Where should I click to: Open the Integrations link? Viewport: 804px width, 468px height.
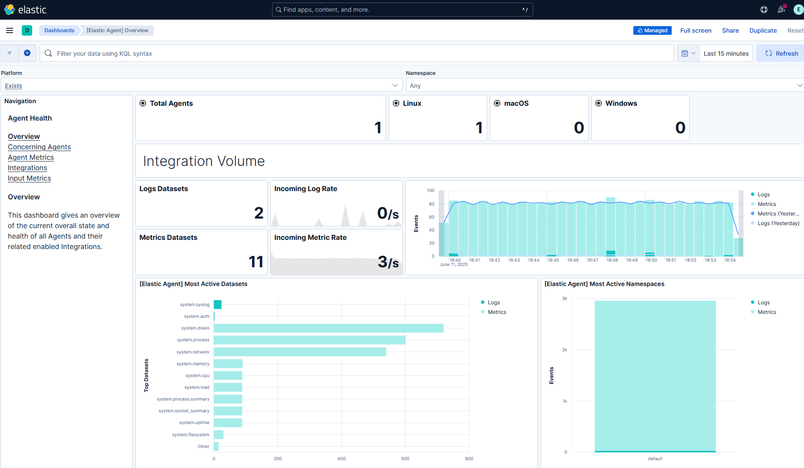(x=27, y=168)
